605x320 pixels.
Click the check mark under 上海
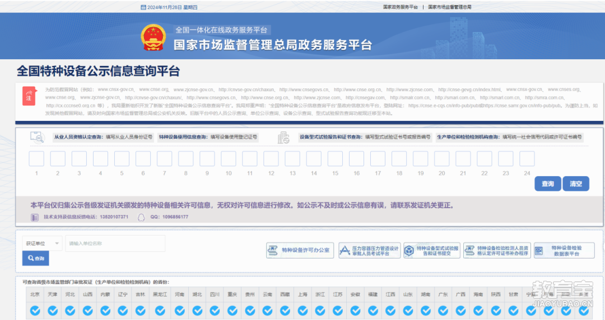[x=302, y=310]
